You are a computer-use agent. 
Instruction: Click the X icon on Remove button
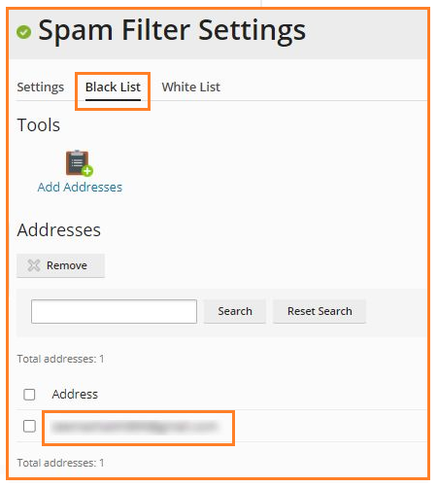point(34,265)
